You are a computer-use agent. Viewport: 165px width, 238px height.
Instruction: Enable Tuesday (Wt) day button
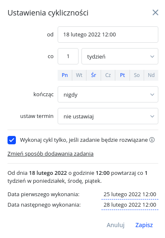(x=79, y=75)
